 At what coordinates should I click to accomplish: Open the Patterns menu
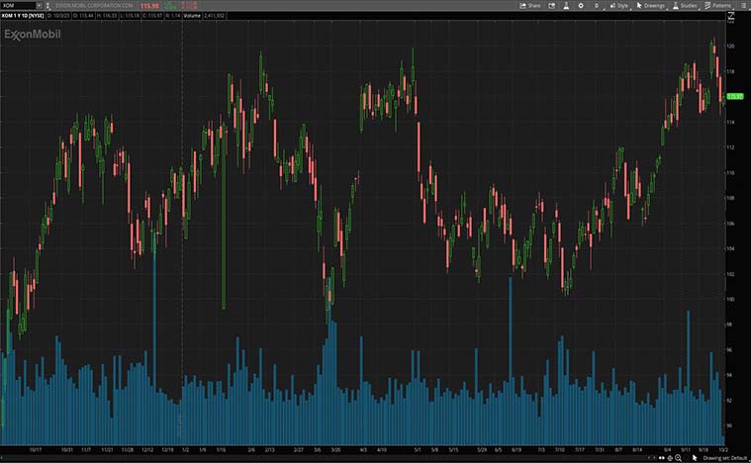[717, 5]
